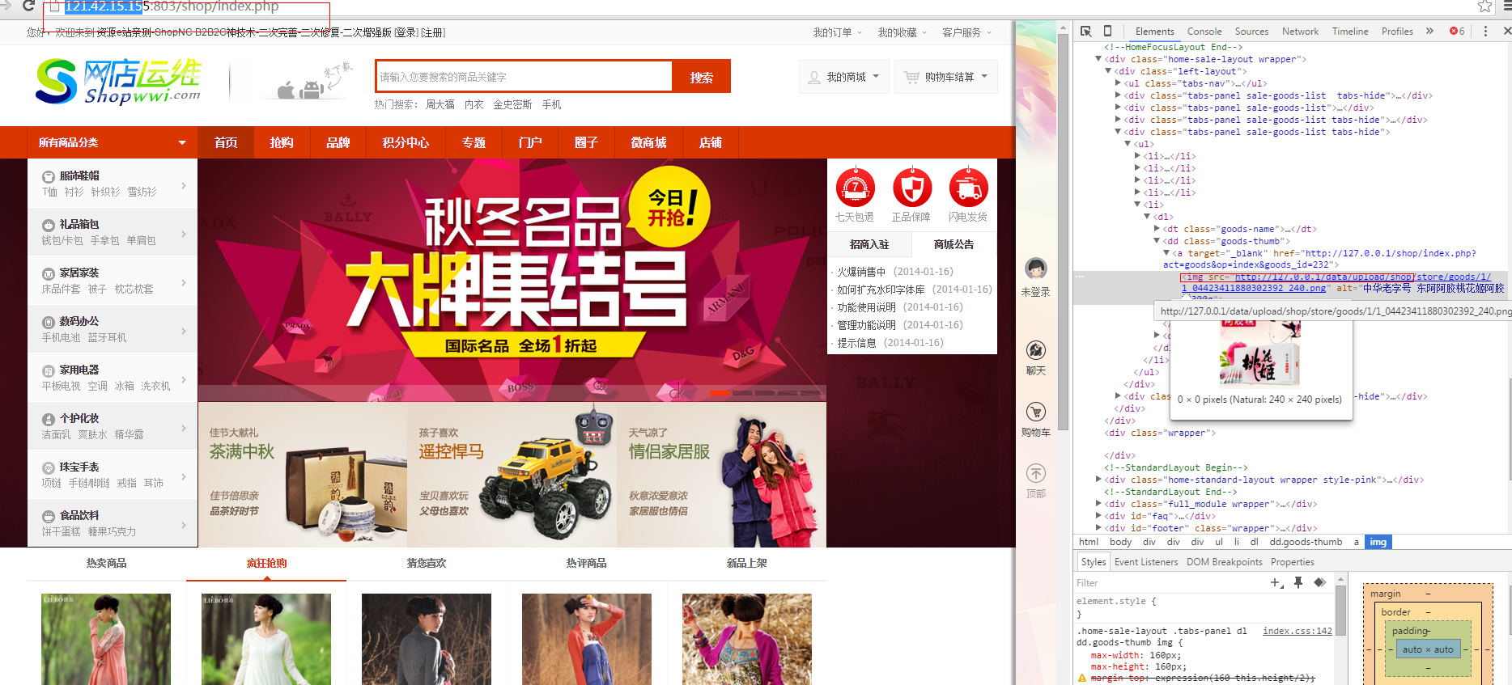
Task: Click the browser address bar URL
Action: click(x=172, y=6)
